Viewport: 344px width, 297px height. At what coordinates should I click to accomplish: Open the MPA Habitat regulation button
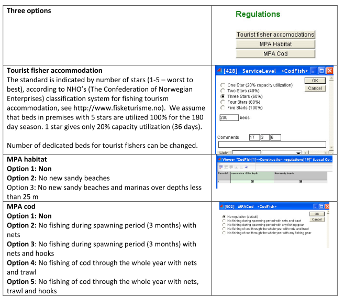pos(275,44)
